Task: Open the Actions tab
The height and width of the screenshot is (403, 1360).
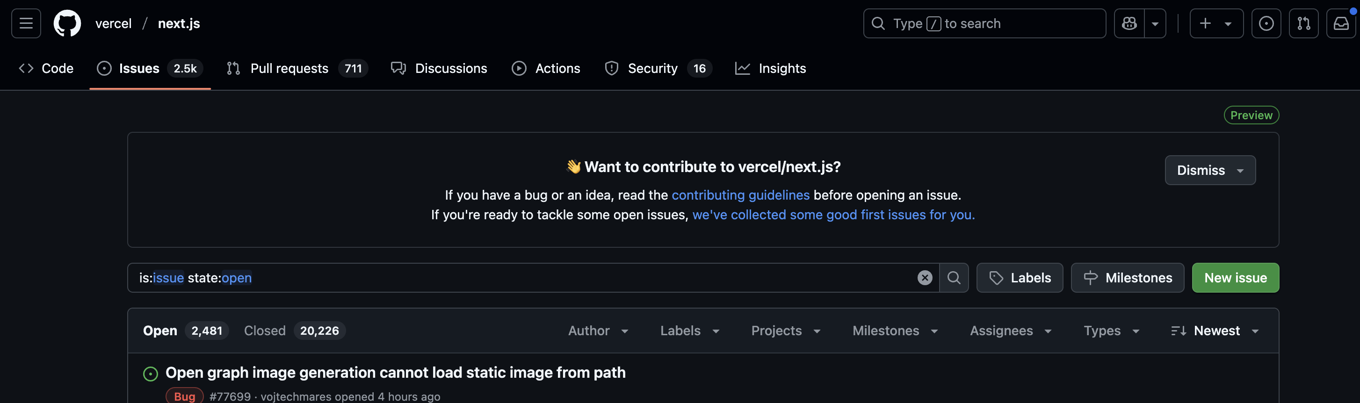Action: tap(546, 68)
